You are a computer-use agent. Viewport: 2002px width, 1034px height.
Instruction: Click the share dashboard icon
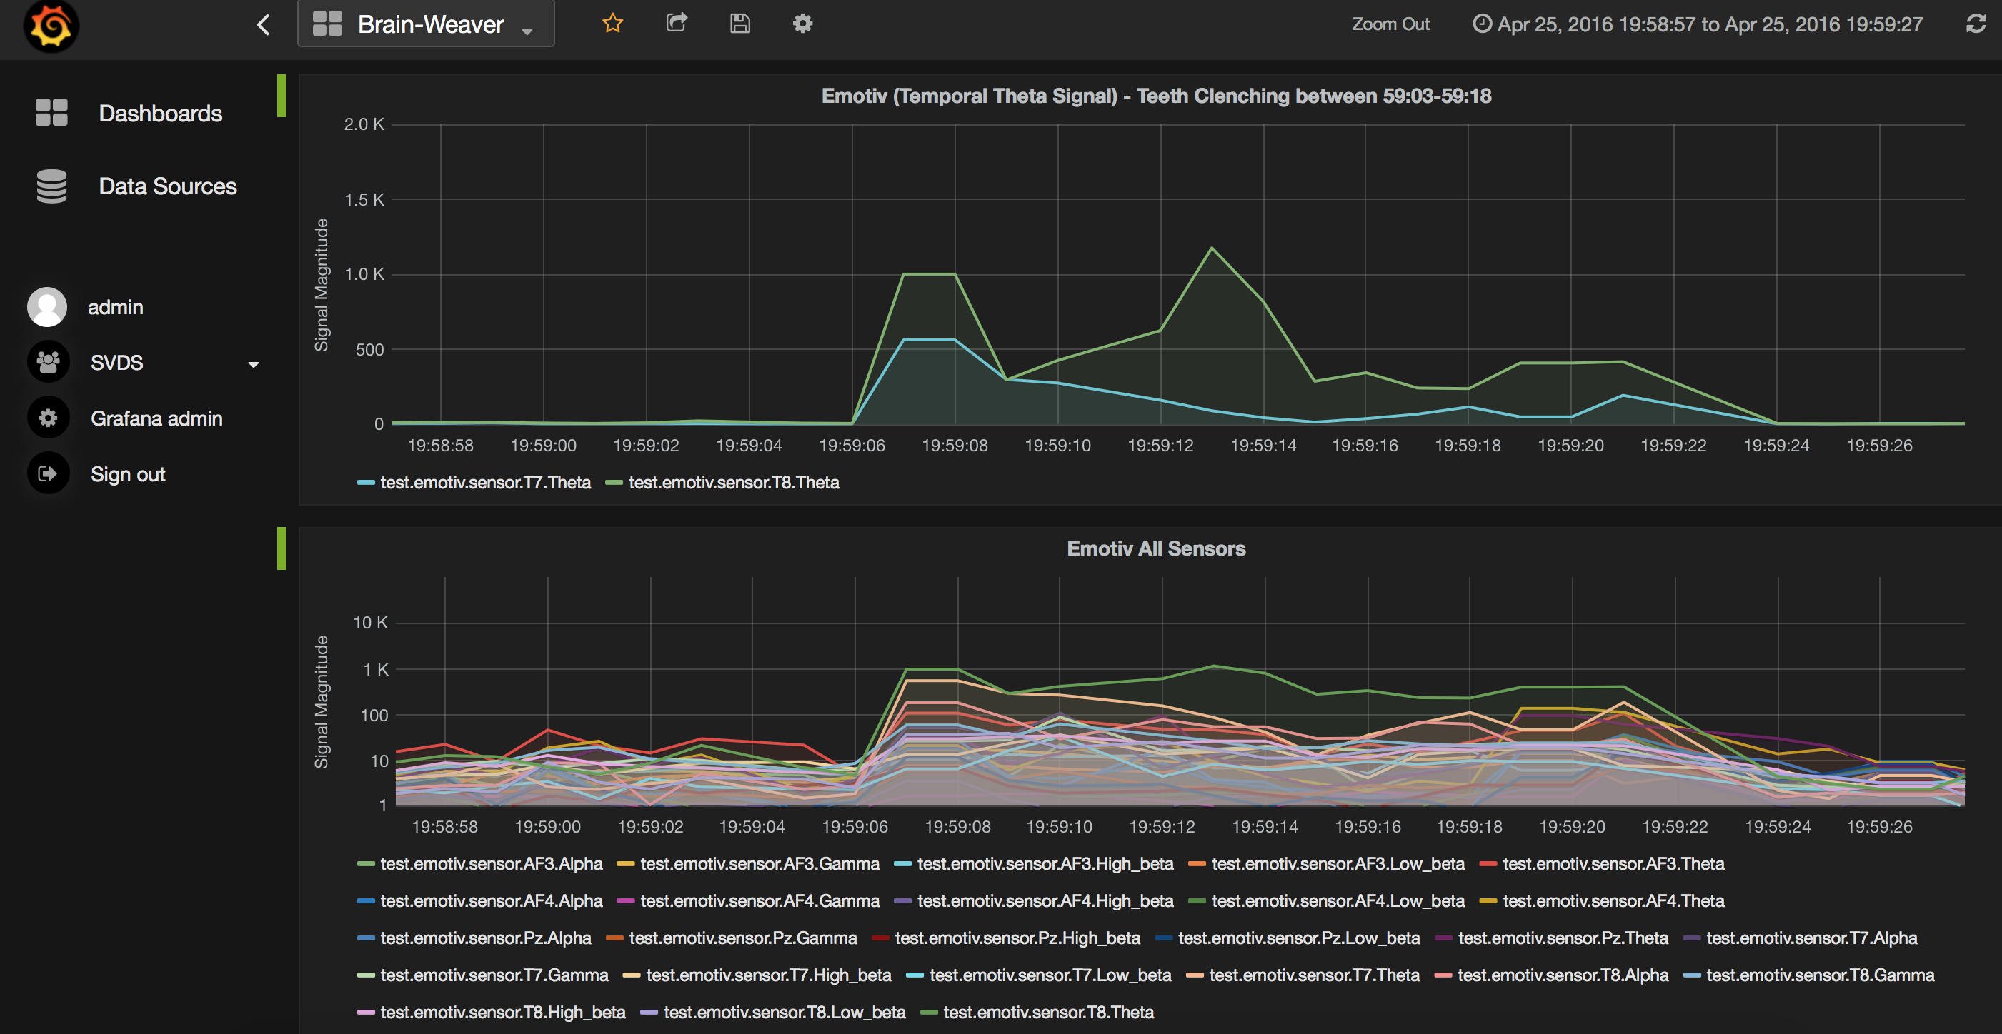pyautogui.click(x=676, y=24)
